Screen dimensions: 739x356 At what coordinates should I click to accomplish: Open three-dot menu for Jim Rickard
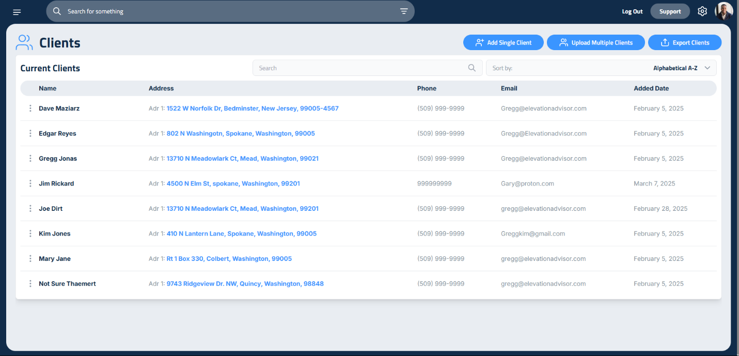(30, 183)
